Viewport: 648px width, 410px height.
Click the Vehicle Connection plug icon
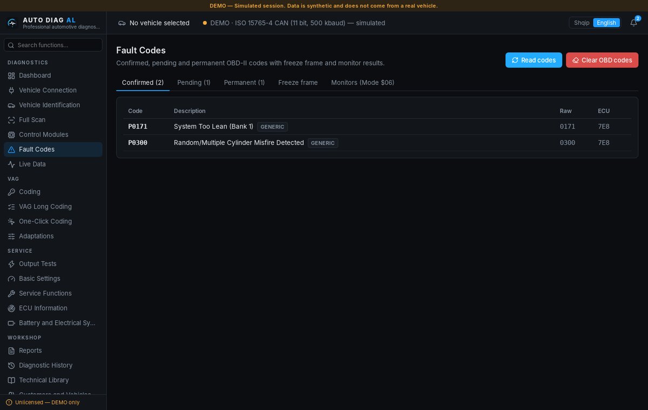[x=11, y=90]
